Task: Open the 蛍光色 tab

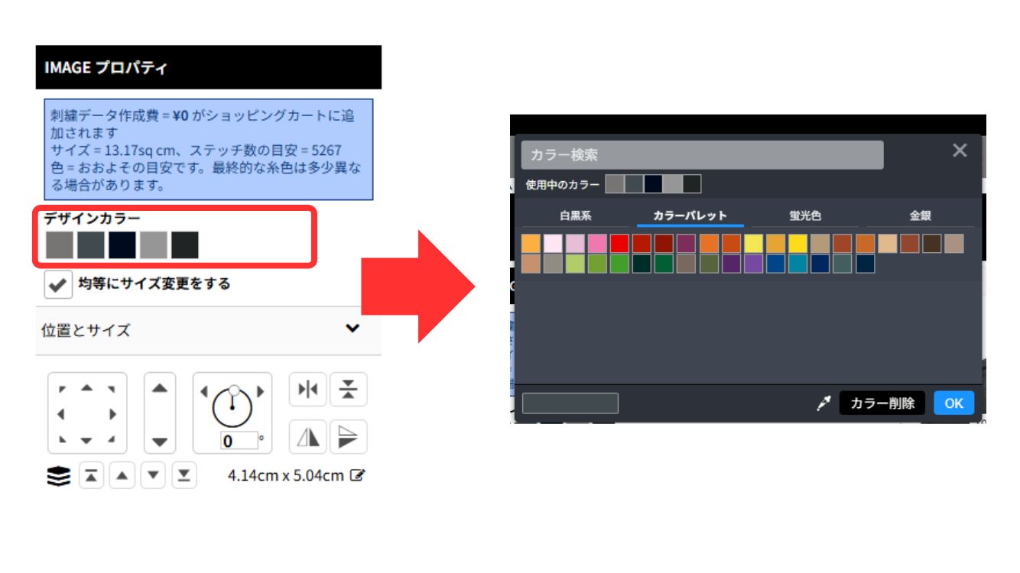Action: [805, 216]
